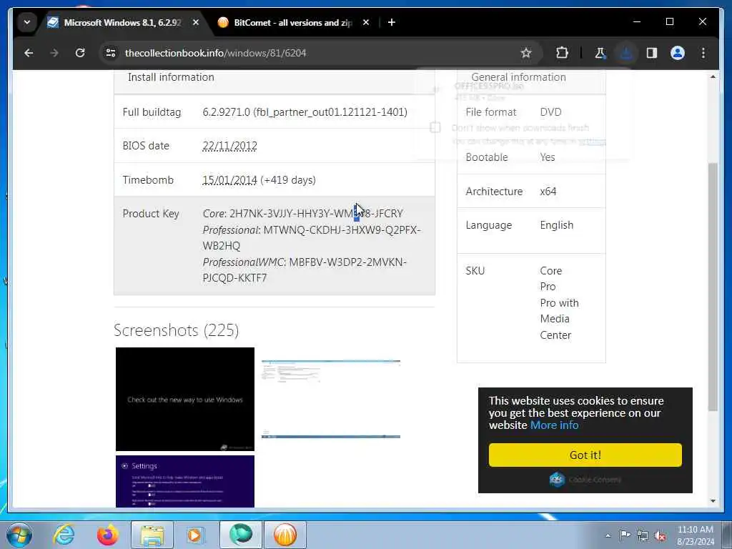Open the Extensions puzzle icon
This screenshot has width=732, height=549.
pyautogui.click(x=562, y=53)
